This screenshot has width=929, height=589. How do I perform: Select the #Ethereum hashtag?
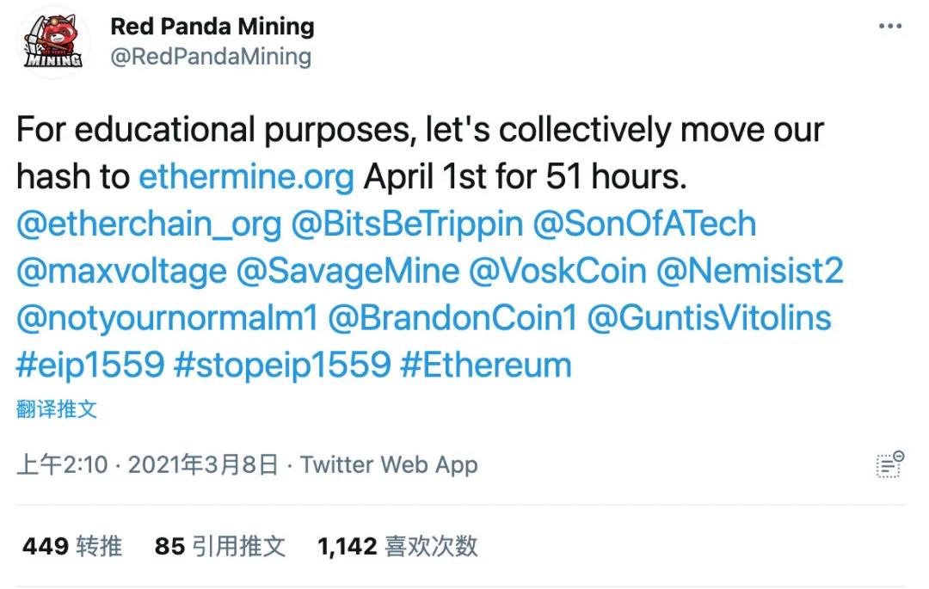486,365
